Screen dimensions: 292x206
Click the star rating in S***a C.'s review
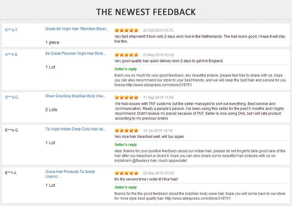(127, 97)
